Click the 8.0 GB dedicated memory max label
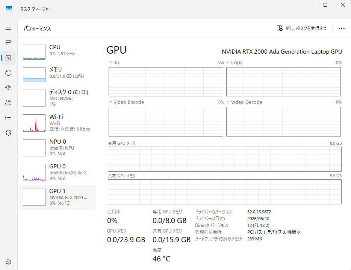 [336, 143]
